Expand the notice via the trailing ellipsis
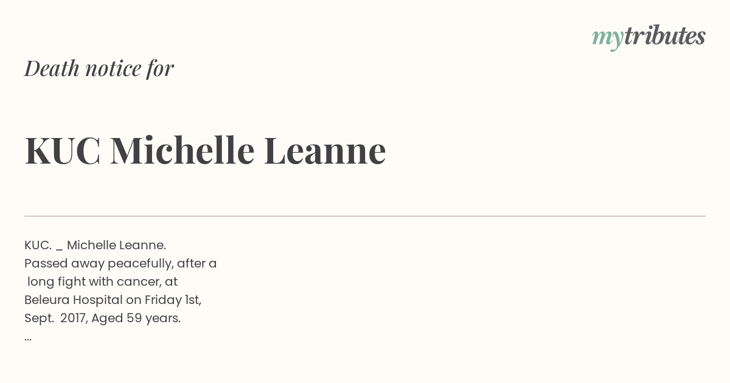 (28, 337)
